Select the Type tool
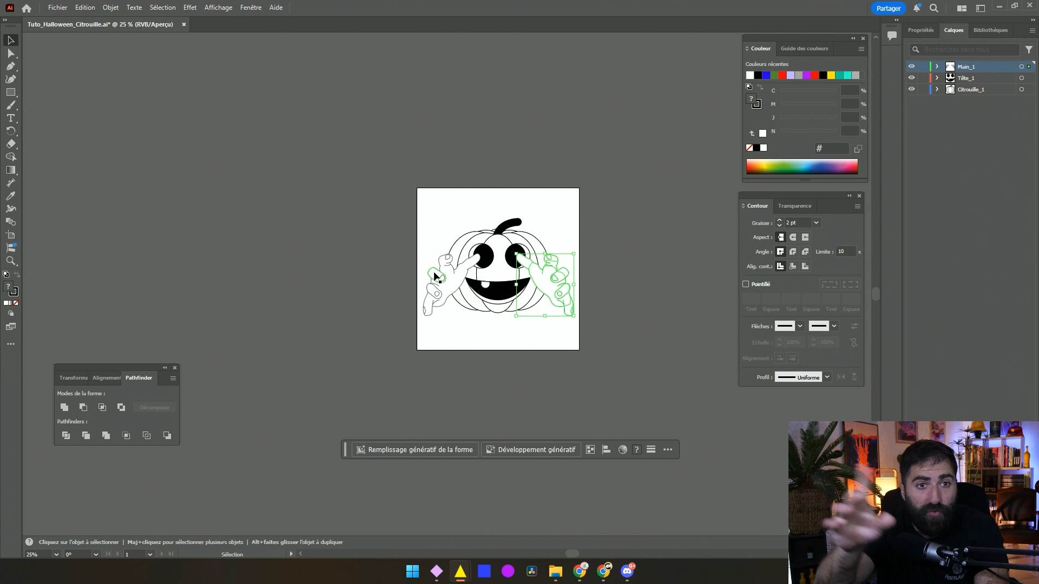Image resolution: width=1039 pixels, height=584 pixels. pyautogui.click(x=11, y=118)
